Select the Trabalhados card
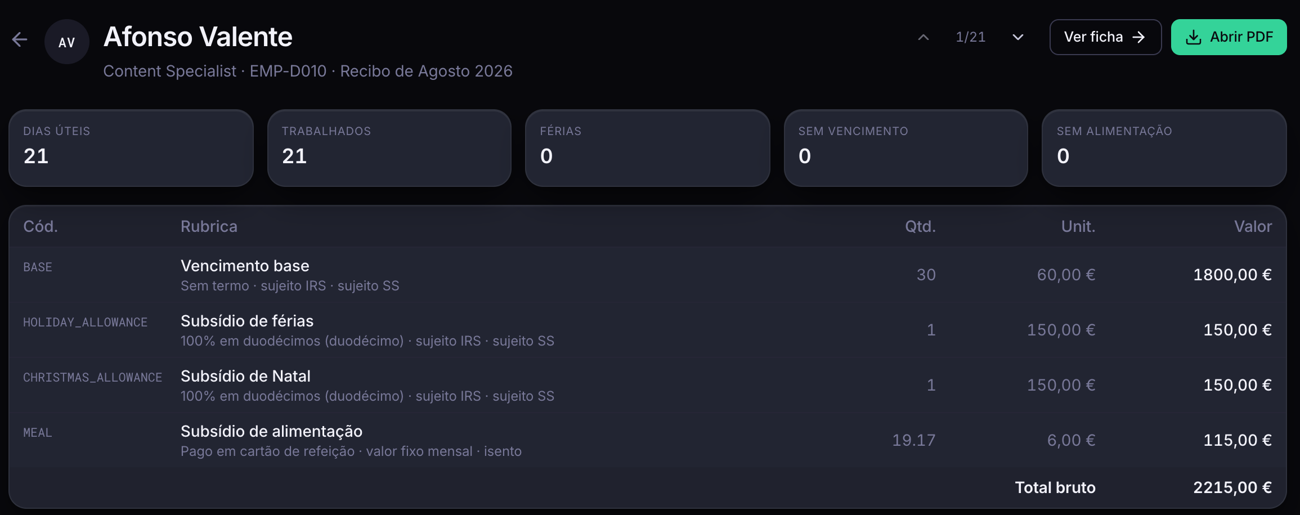The width and height of the screenshot is (1300, 515). click(389, 148)
